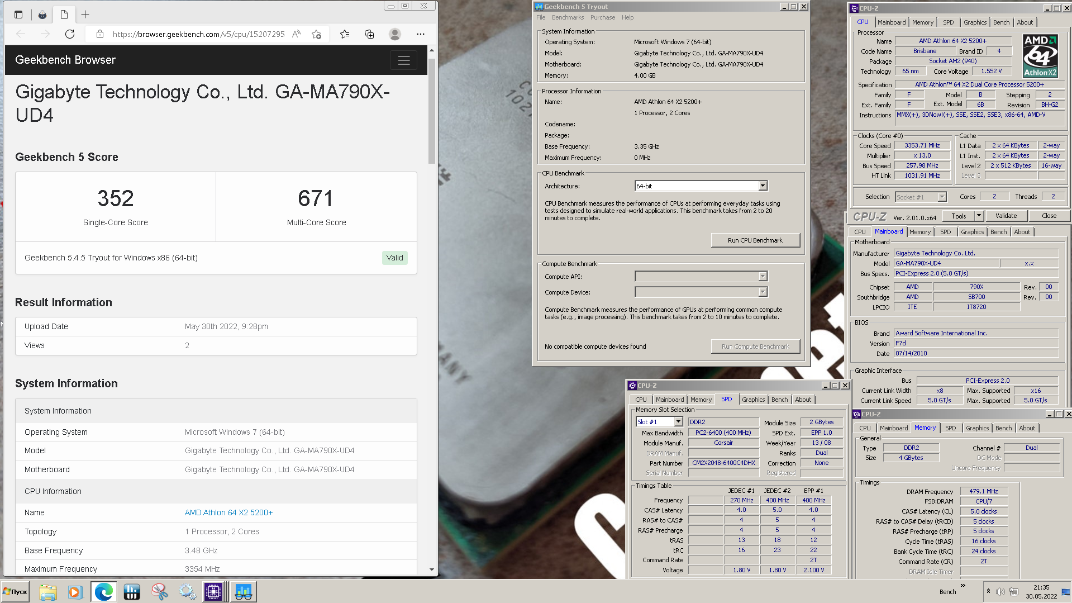Viewport: 1072px width, 603px height.
Task: Switch to CPU-Z in taskbar
Action: tap(213, 592)
